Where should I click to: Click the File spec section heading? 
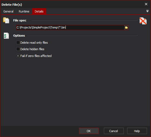pyautogui.click(x=20, y=20)
